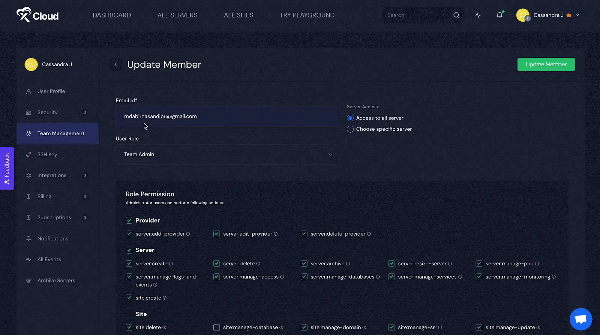Click the SSH Key sidebar icon
600x335 pixels.
pyautogui.click(x=28, y=154)
